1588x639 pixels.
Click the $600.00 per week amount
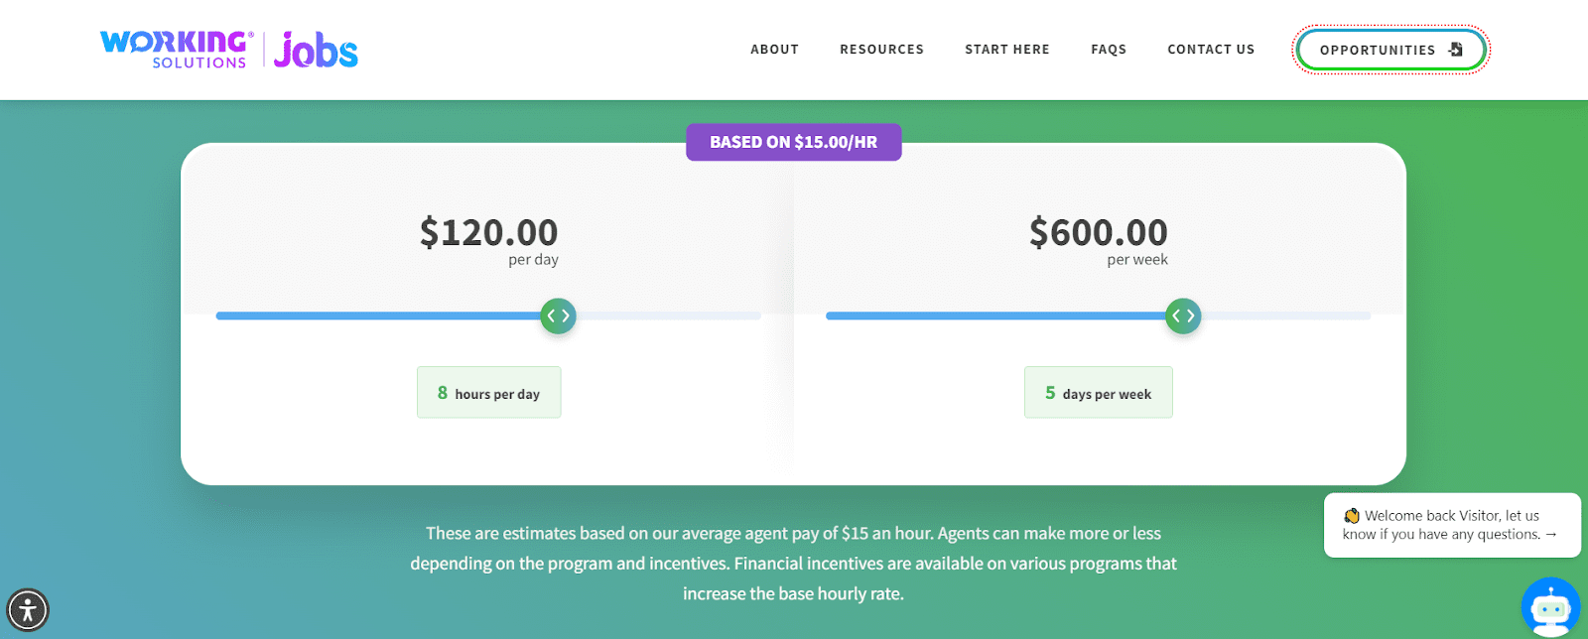1098,233
